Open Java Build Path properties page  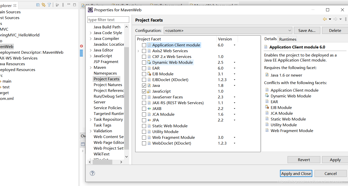107,27
